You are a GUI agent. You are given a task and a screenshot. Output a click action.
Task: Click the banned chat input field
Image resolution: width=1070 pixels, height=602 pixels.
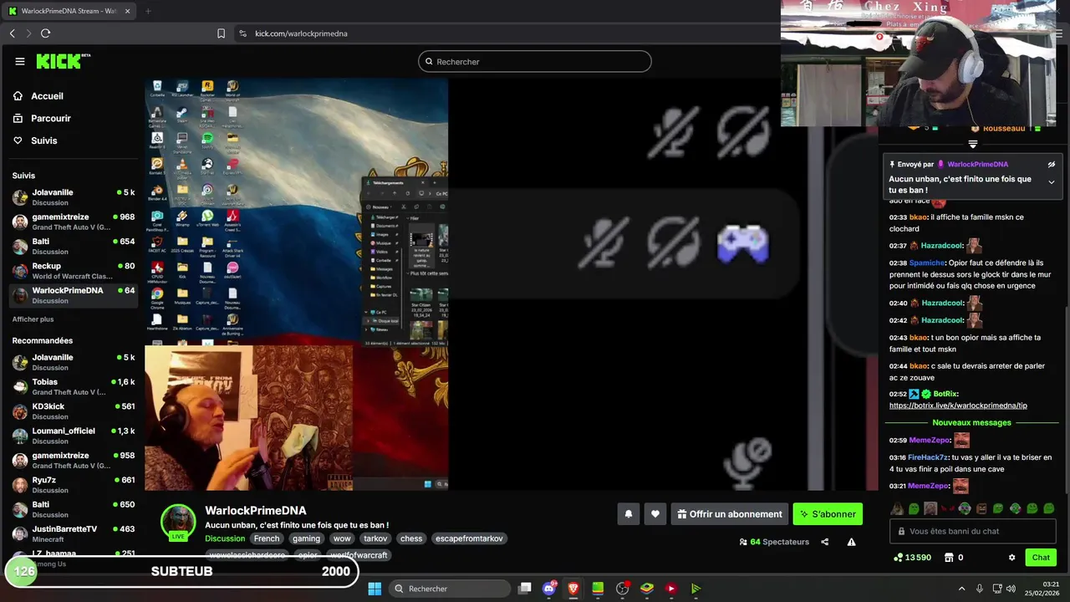tap(974, 531)
